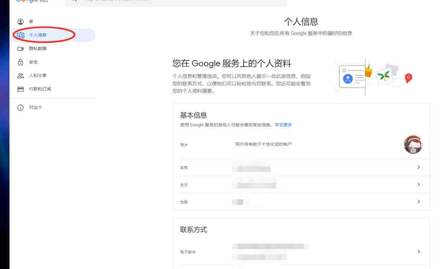The image size is (446, 269).
Task: Click the Google logo at top left
Action: 27,1
